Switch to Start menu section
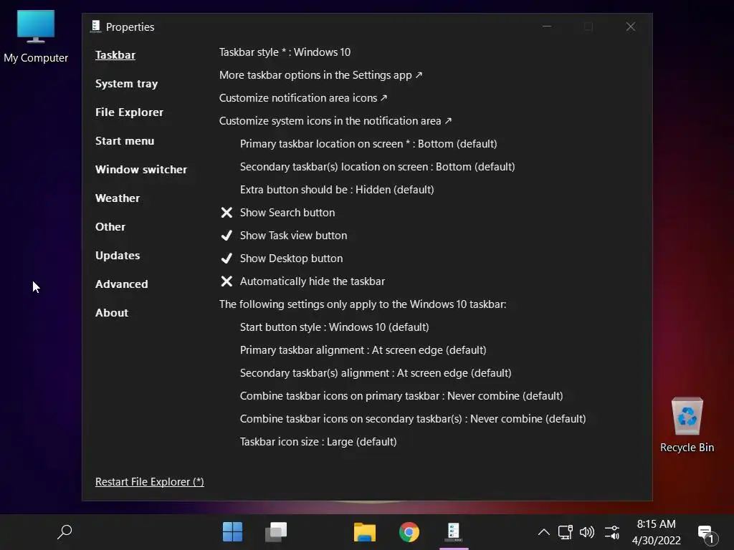 125,141
